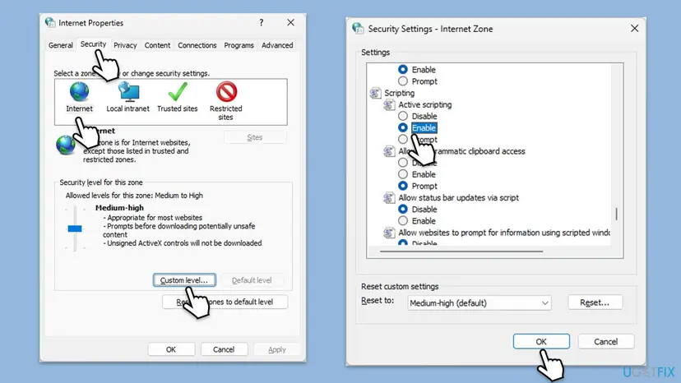
Task: Click the Sites button
Action: pyautogui.click(x=255, y=137)
